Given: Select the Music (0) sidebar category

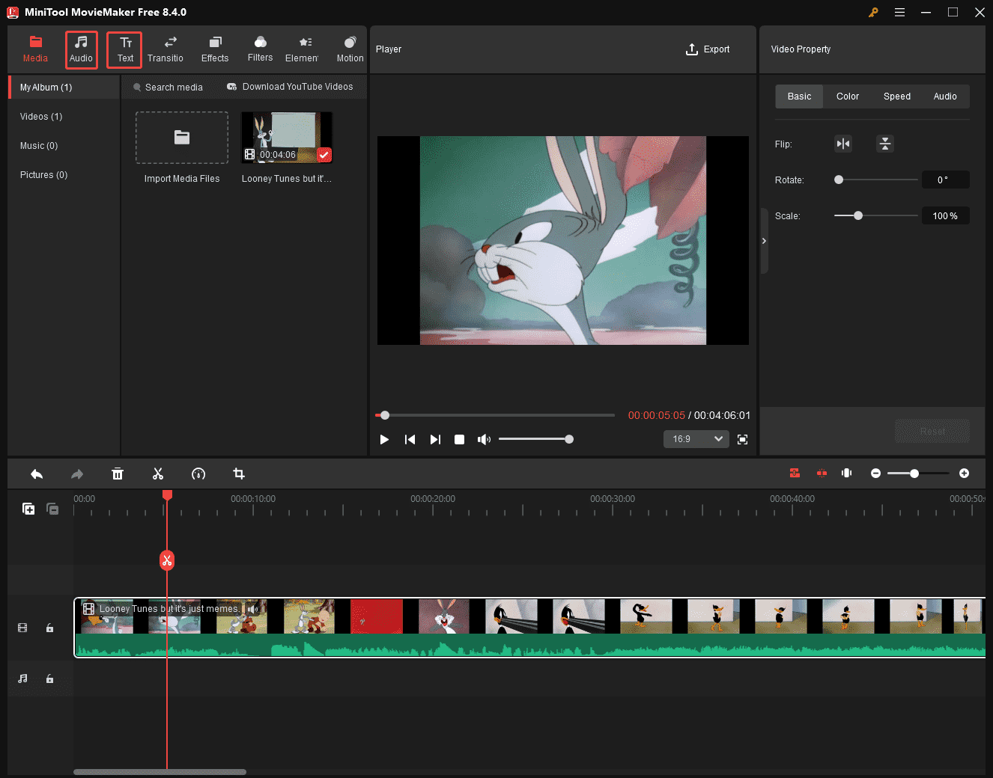Looking at the screenshot, I should [39, 145].
